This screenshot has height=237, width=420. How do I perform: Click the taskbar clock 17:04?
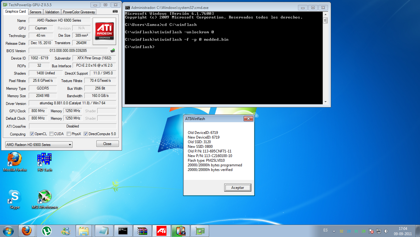403,231
